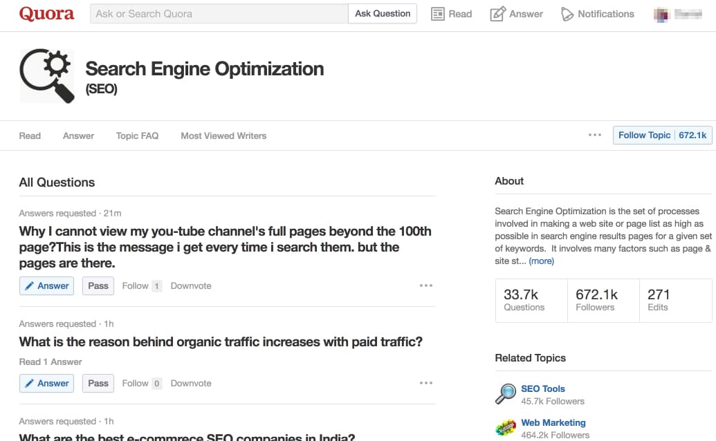Click the 271 Edits stat
This screenshot has width=716, height=441.
(x=675, y=301)
